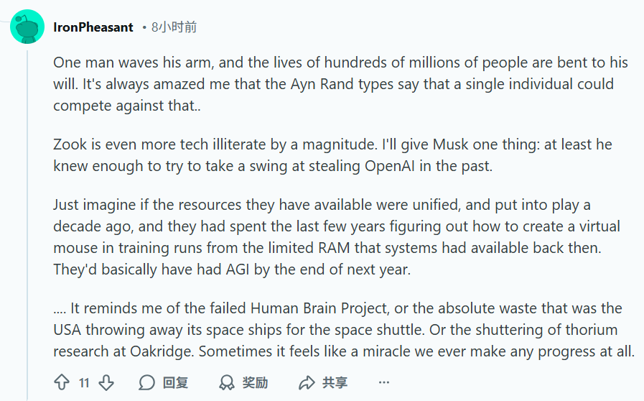Screen dimensions: 644x401
Task: Collapse the thread using the vertical line
Action: pos(27,216)
